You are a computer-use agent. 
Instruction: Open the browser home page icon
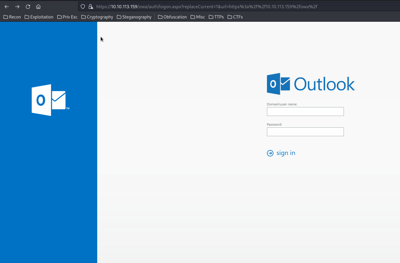[x=38, y=6]
